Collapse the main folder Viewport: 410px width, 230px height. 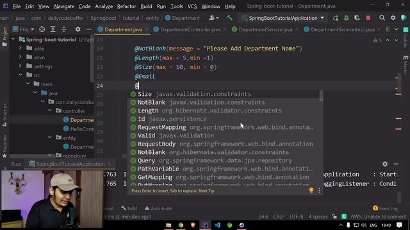click(x=28, y=84)
